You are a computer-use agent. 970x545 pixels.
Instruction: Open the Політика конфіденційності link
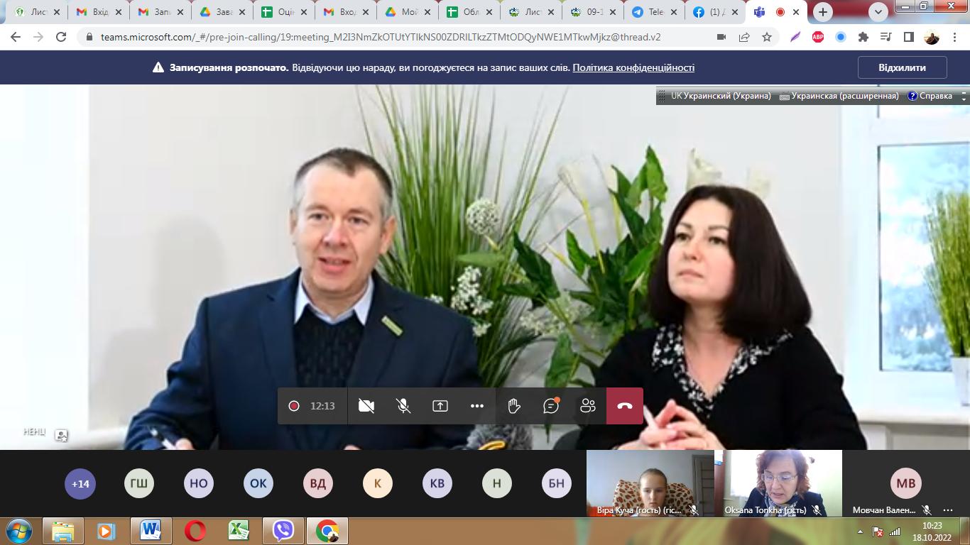click(x=633, y=67)
